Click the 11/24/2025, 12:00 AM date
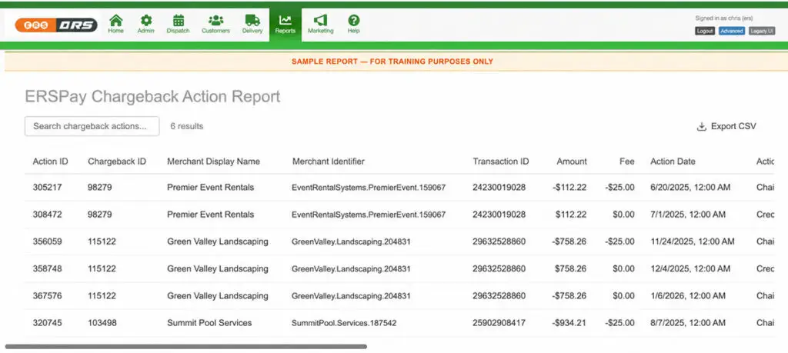Viewport: 788px width, 353px height. pyautogui.click(x=693, y=241)
